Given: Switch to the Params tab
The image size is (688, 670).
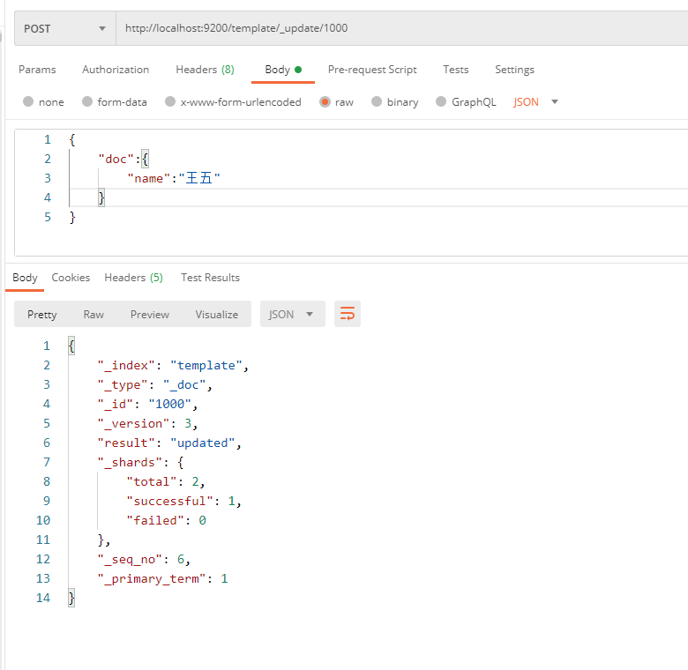Looking at the screenshot, I should (x=37, y=70).
